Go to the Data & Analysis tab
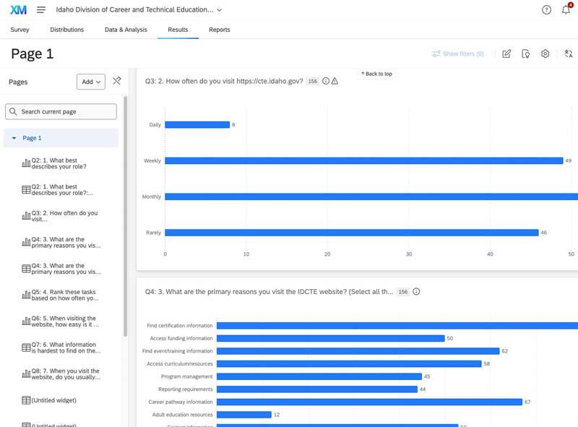The image size is (578, 427). tap(126, 30)
